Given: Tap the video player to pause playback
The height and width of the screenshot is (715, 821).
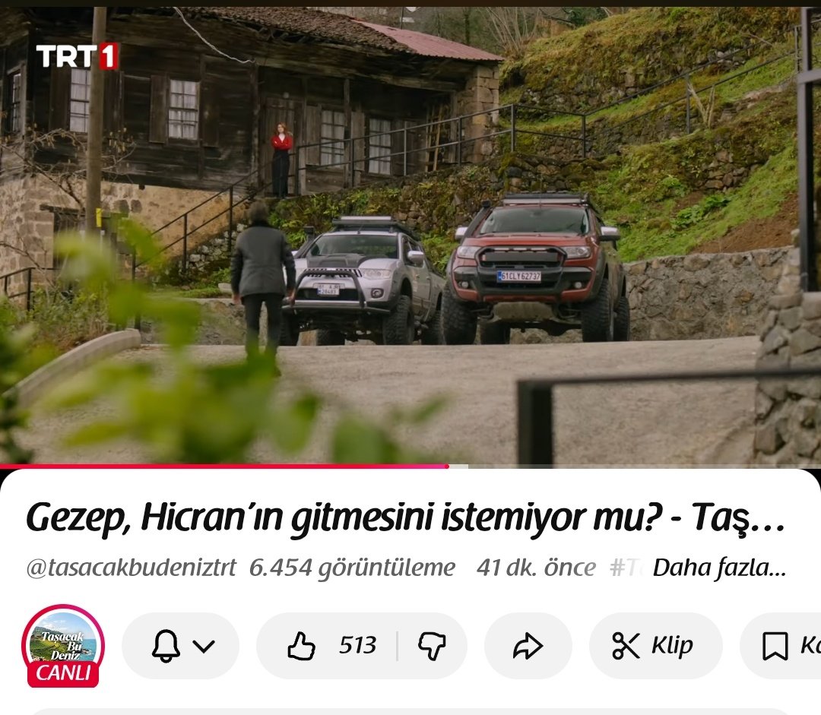Looking at the screenshot, I should (x=410, y=228).
